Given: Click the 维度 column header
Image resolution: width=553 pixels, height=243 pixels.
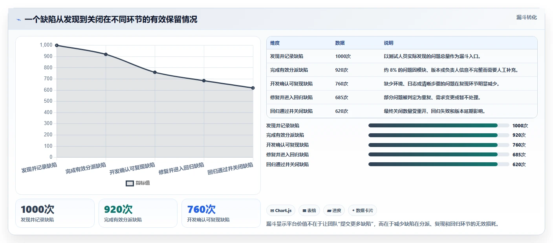Looking at the screenshot, I should tap(275, 43).
